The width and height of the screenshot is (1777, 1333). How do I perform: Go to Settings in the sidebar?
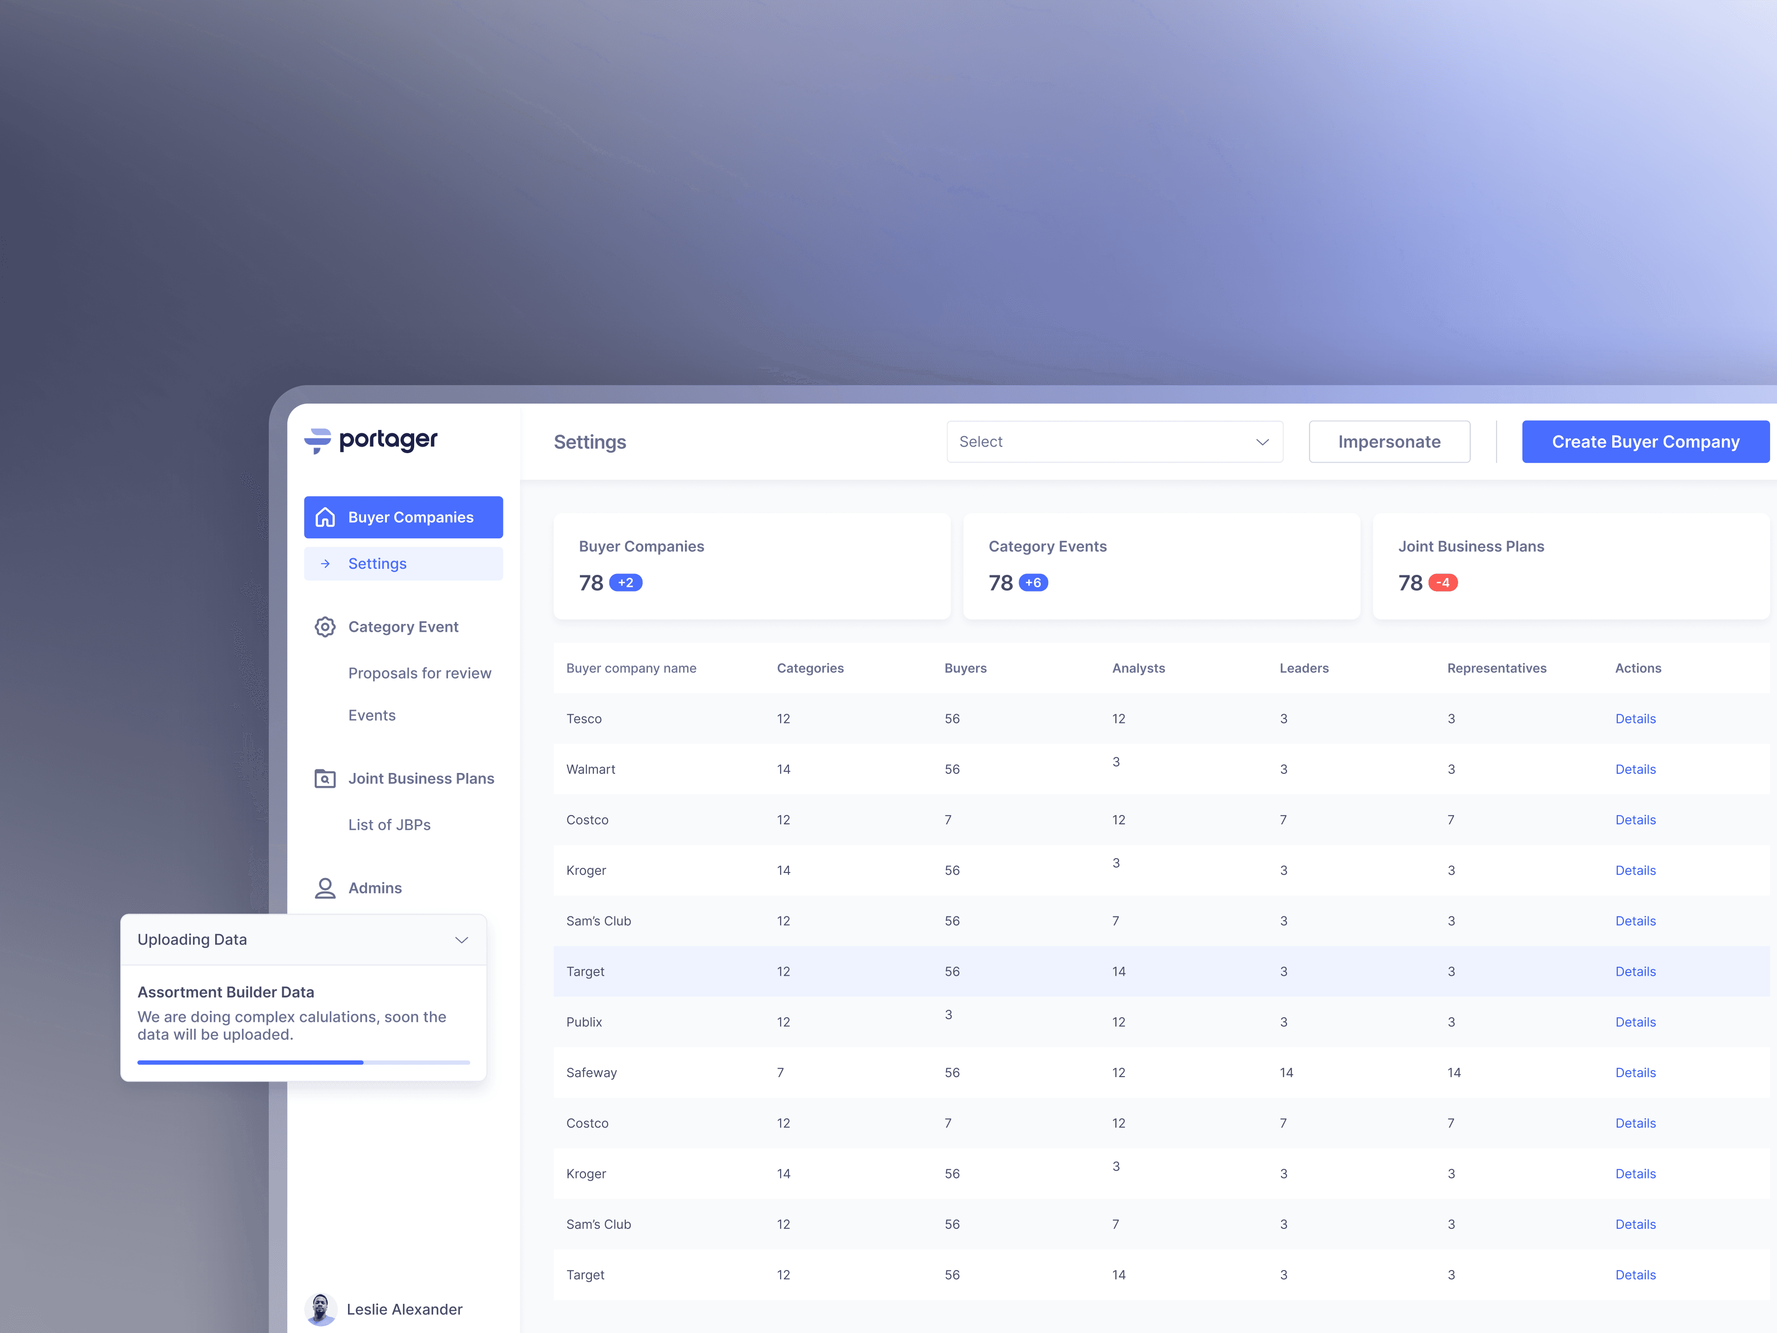coord(377,563)
